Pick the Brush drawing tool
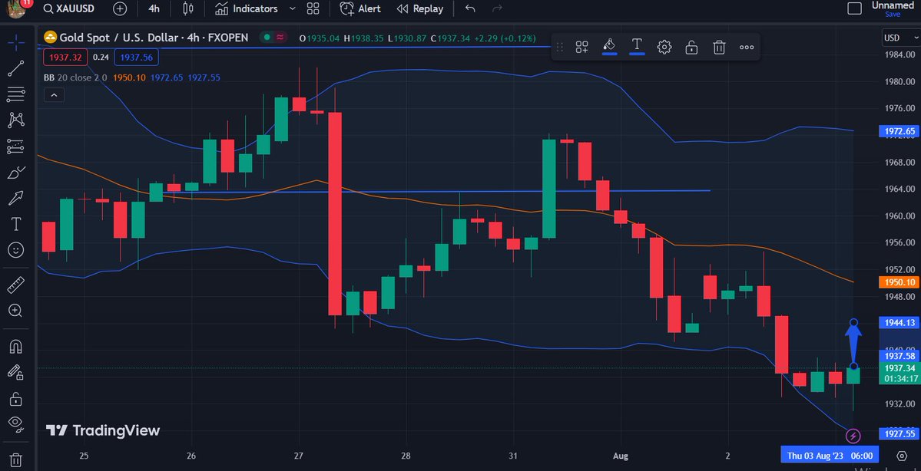Image resolution: width=921 pixels, height=471 pixels. [x=14, y=172]
